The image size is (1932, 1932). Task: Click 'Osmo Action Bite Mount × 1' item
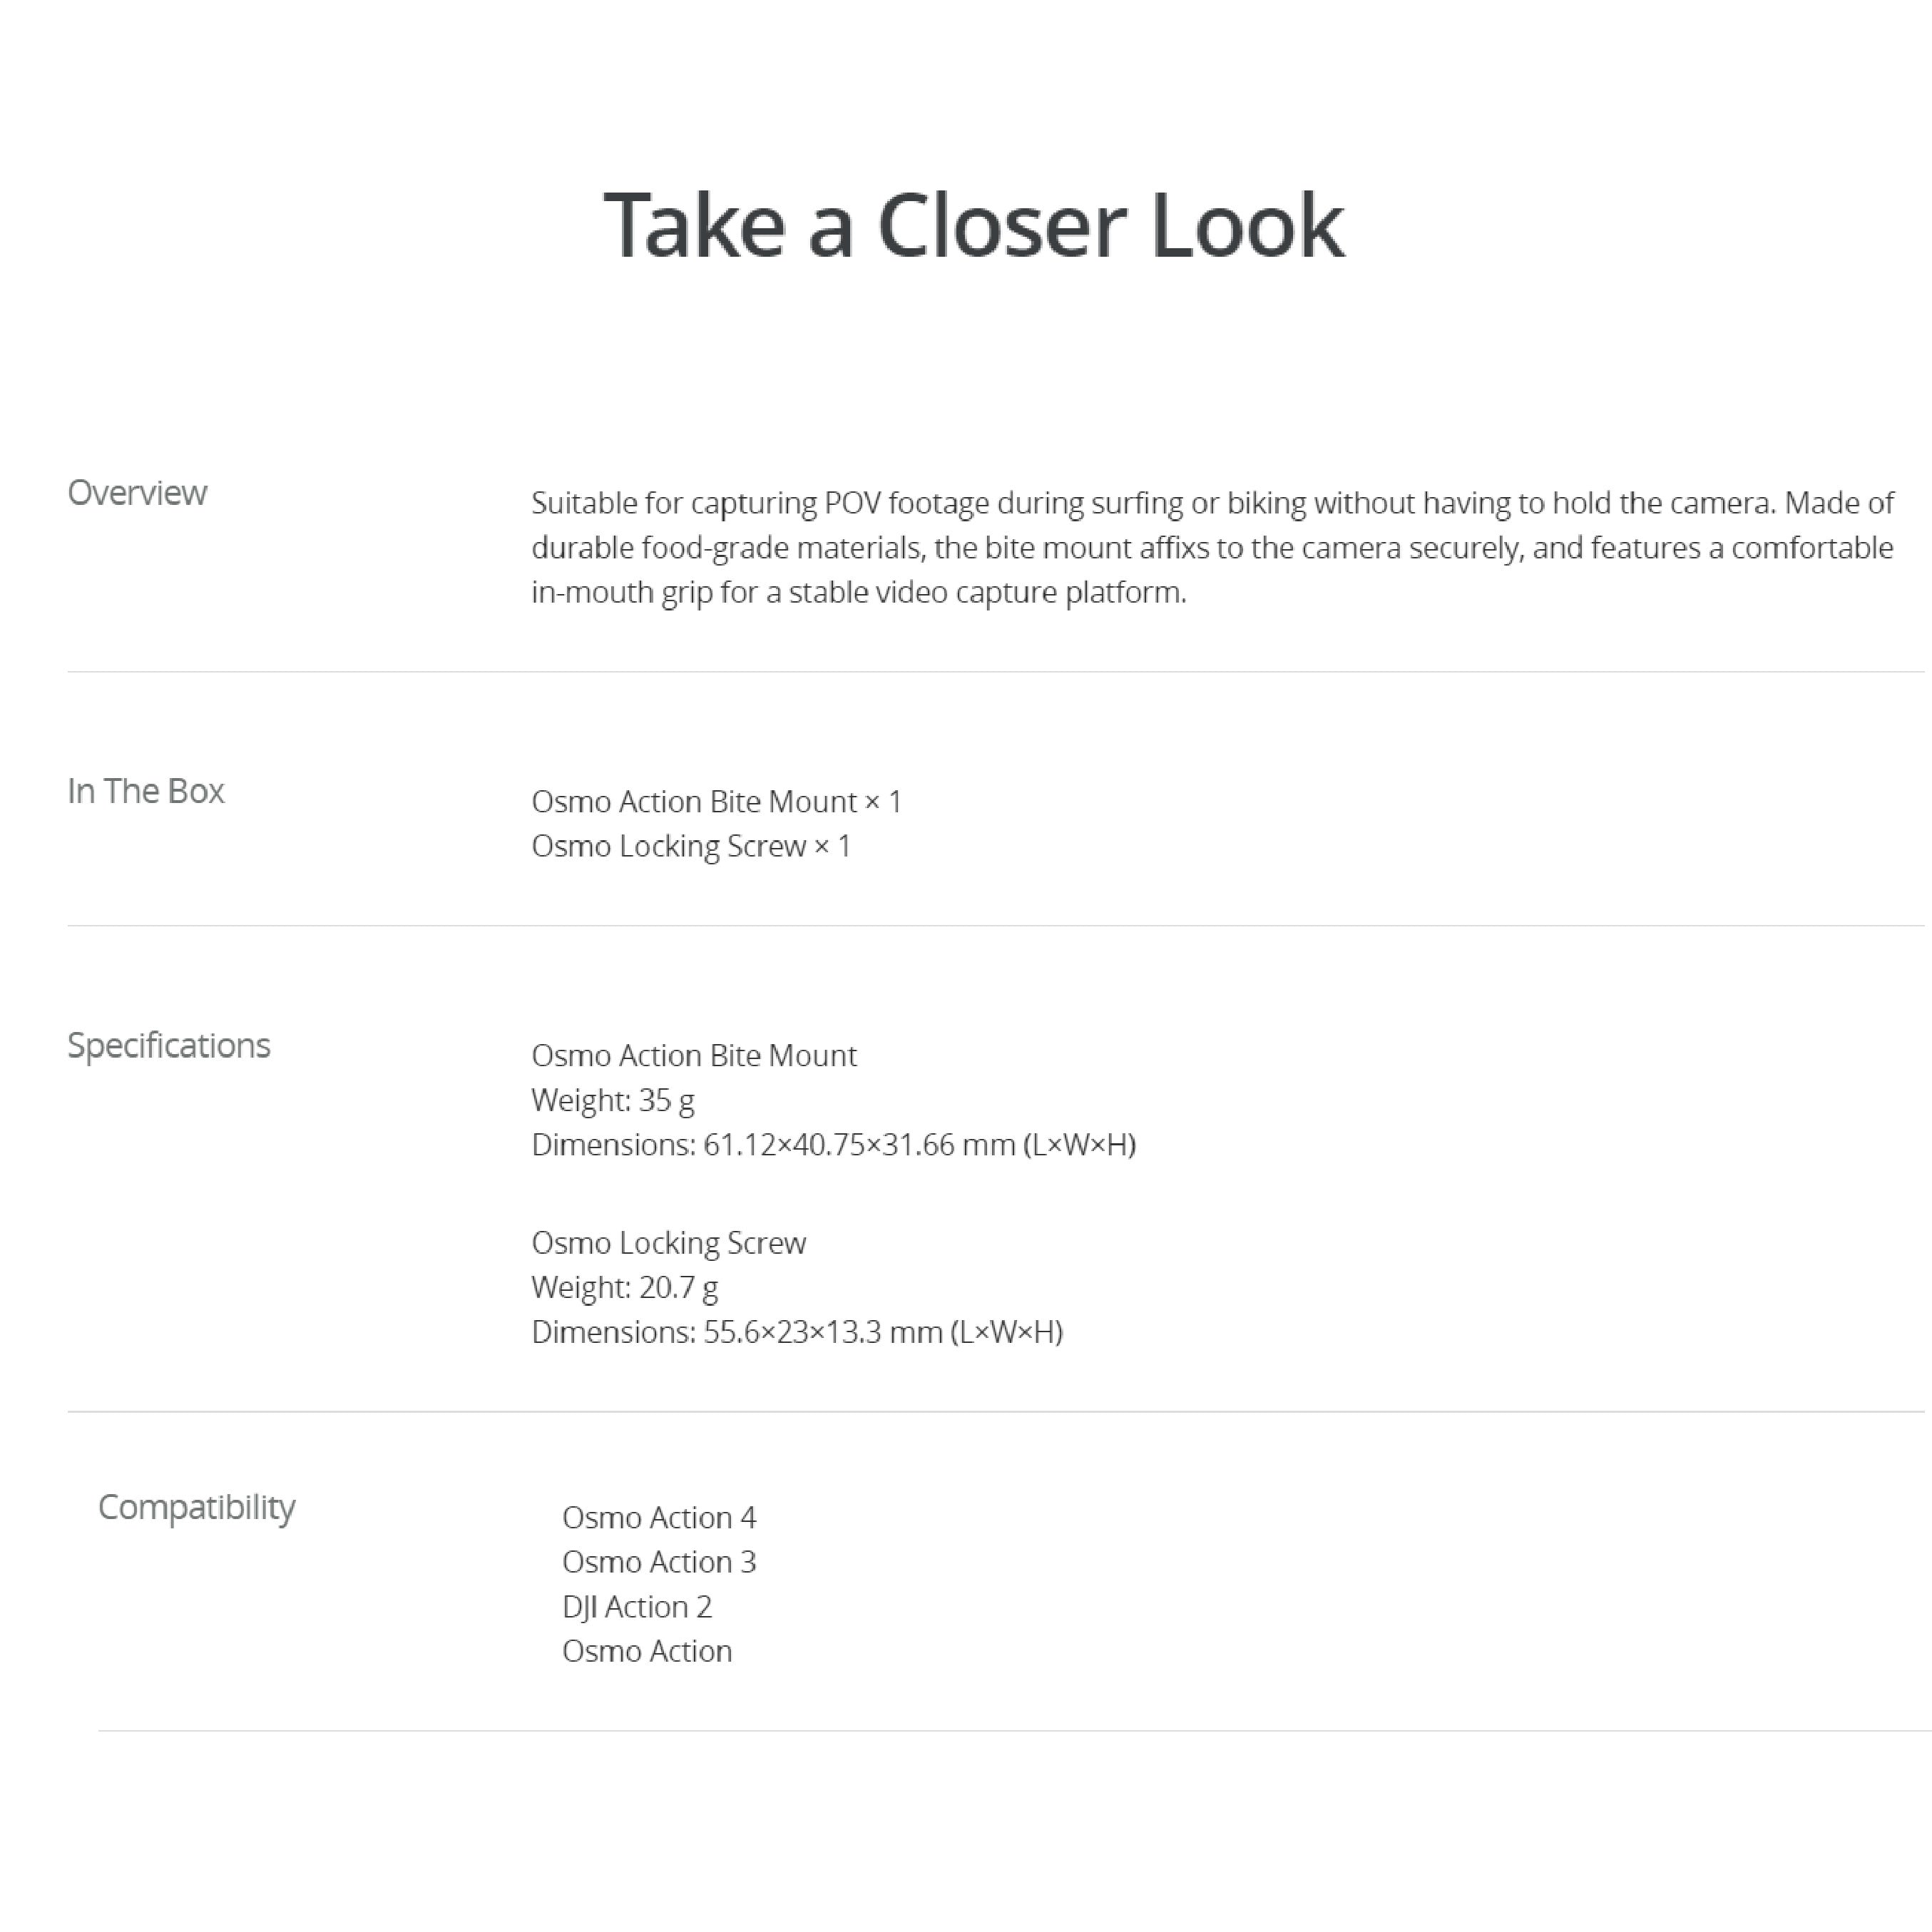coord(716,801)
